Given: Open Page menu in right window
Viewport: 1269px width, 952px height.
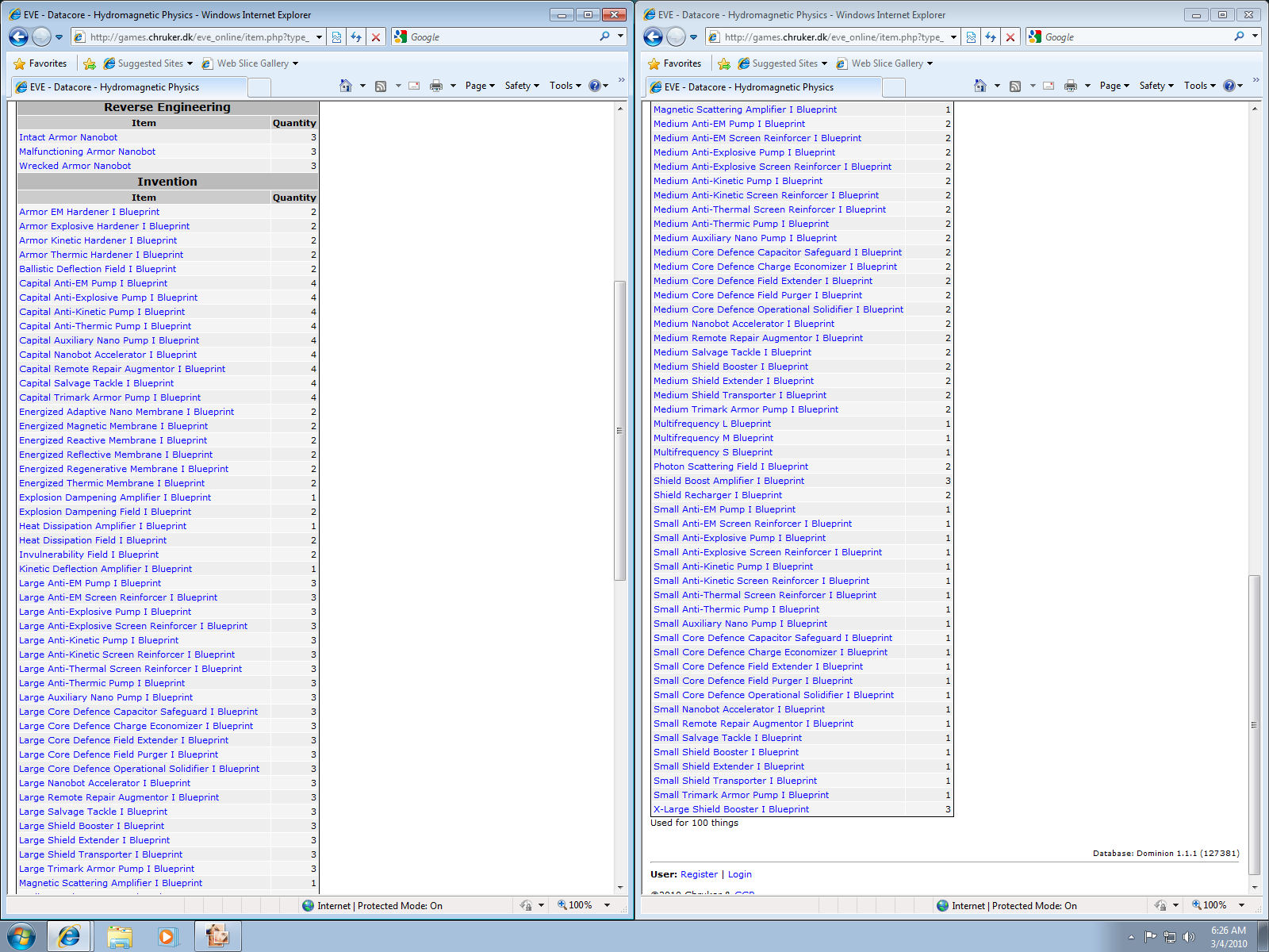Looking at the screenshot, I should tap(1114, 86).
